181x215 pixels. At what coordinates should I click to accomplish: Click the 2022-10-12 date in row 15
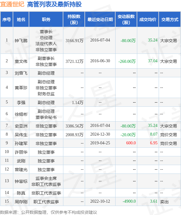[x=100, y=201]
